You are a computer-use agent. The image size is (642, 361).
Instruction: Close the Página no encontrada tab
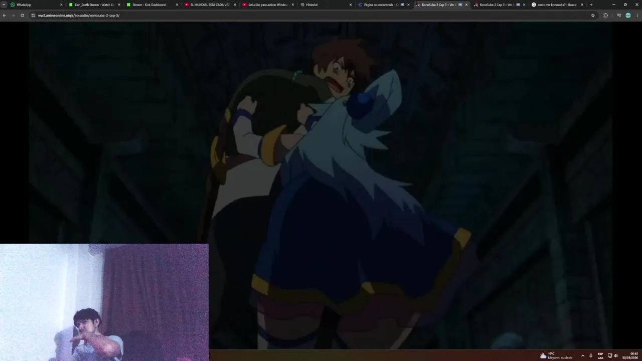(408, 5)
